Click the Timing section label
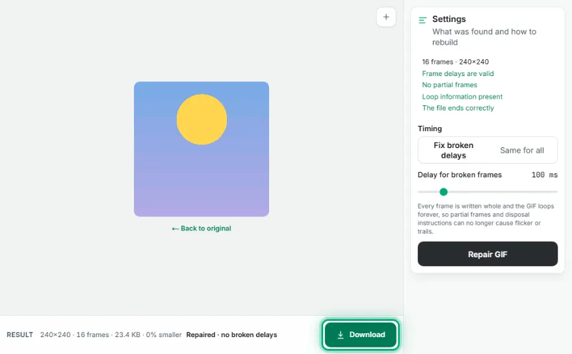This screenshot has width=572, height=354. pos(430,129)
